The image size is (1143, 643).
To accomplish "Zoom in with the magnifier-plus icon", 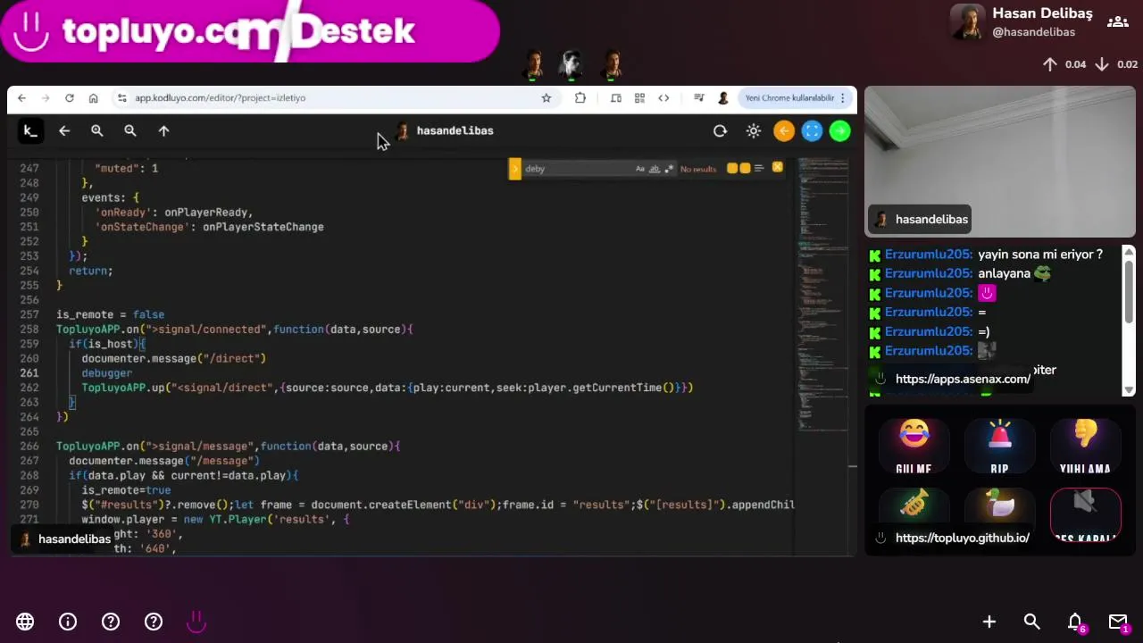I will pos(97,131).
